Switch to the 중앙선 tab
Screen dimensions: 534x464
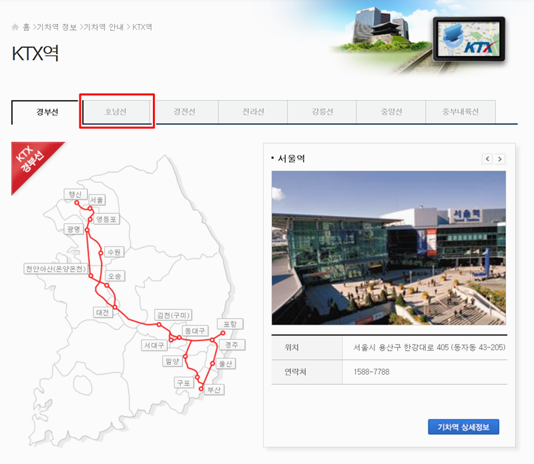pyautogui.click(x=391, y=111)
